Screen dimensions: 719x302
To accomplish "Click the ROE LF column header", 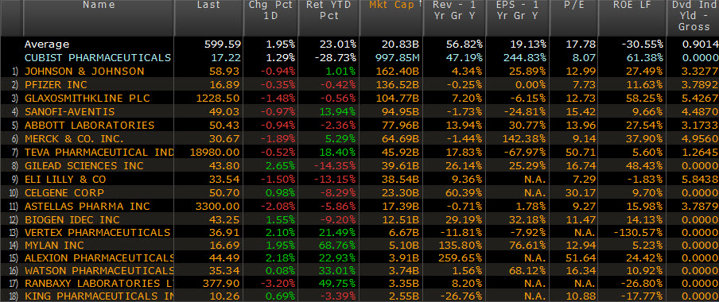I will (632, 17).
